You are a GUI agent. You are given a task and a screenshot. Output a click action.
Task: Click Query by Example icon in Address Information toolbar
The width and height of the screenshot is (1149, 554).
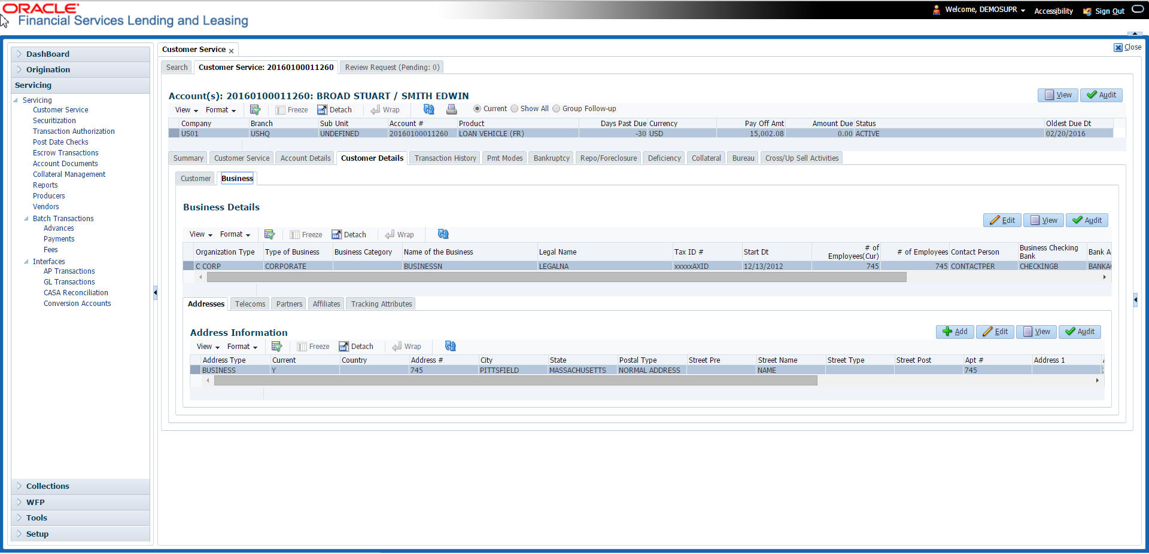point(276,347)
